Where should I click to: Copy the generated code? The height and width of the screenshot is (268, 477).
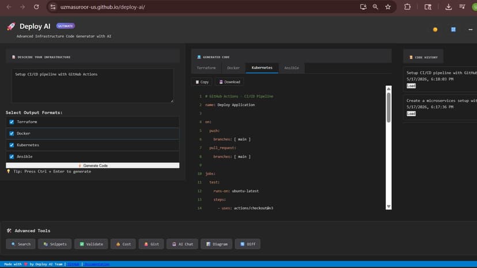click(202, 82)
